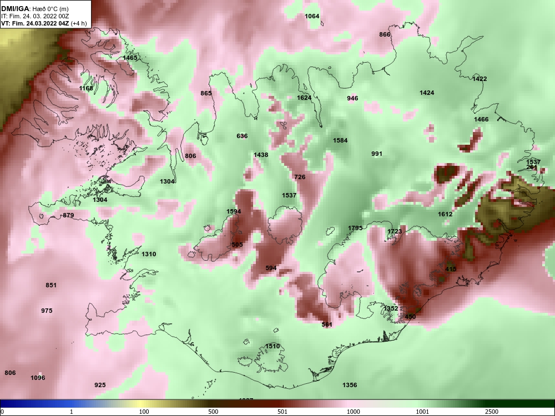Click the map value 1424
This screenshot has width=555, height=416.
[x=427, y=93]
